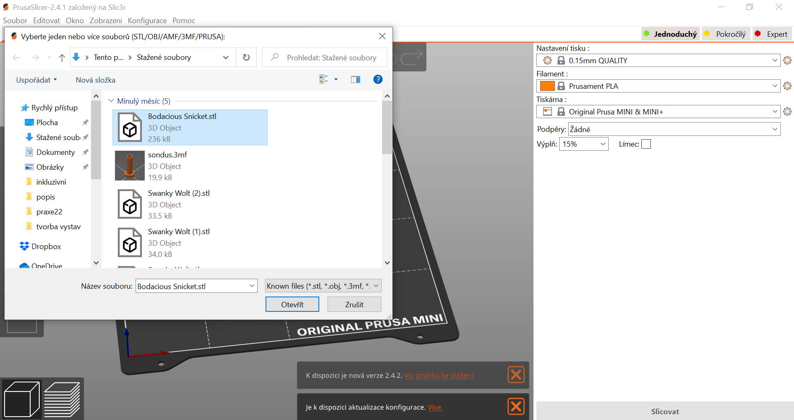Open the Editovat menu
The width and height of the screenshot is (794, 420).
pos(46,21)
